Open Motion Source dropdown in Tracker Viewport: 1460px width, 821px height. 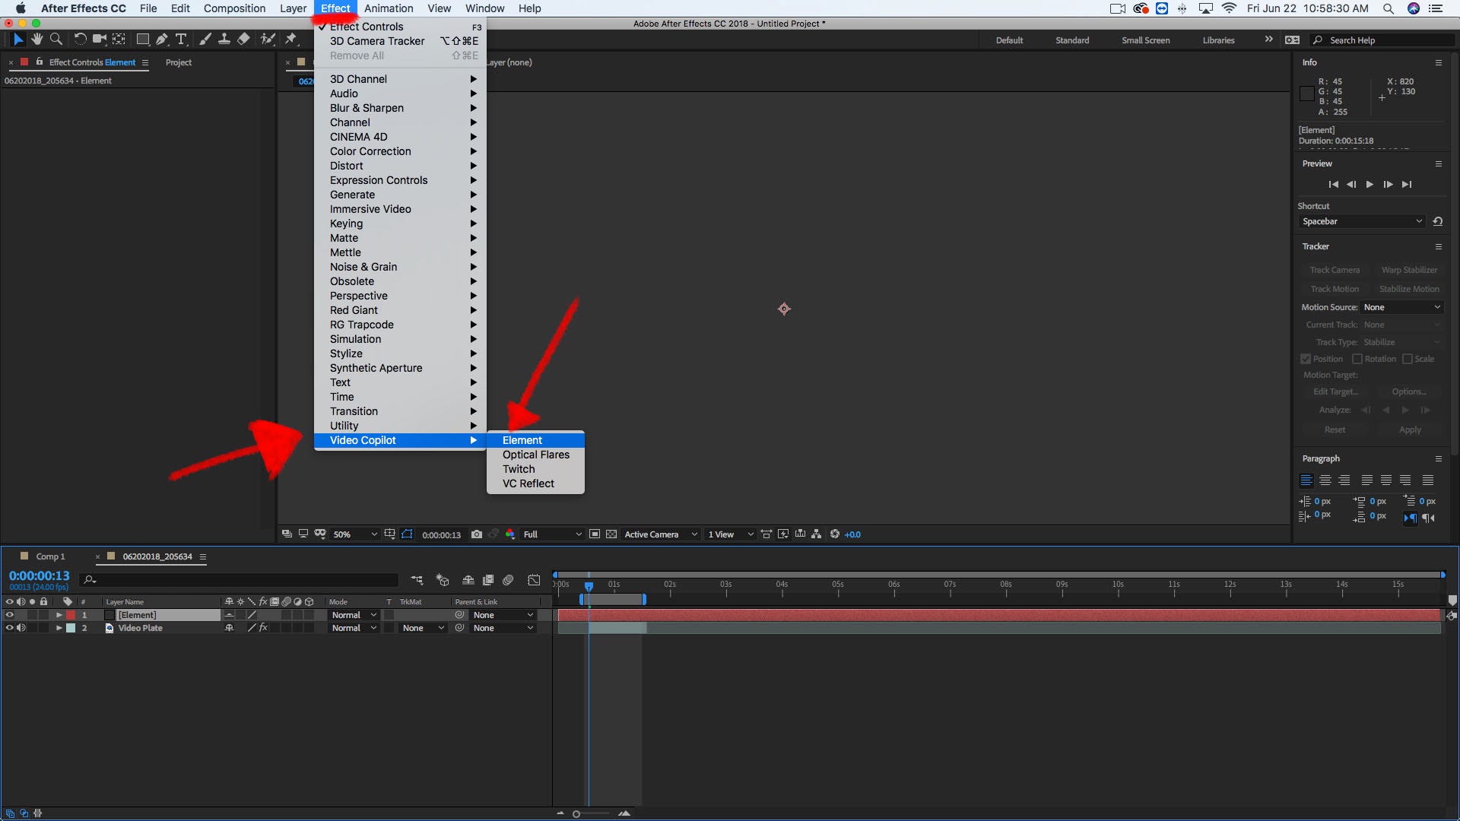(x=1401, y=307)
